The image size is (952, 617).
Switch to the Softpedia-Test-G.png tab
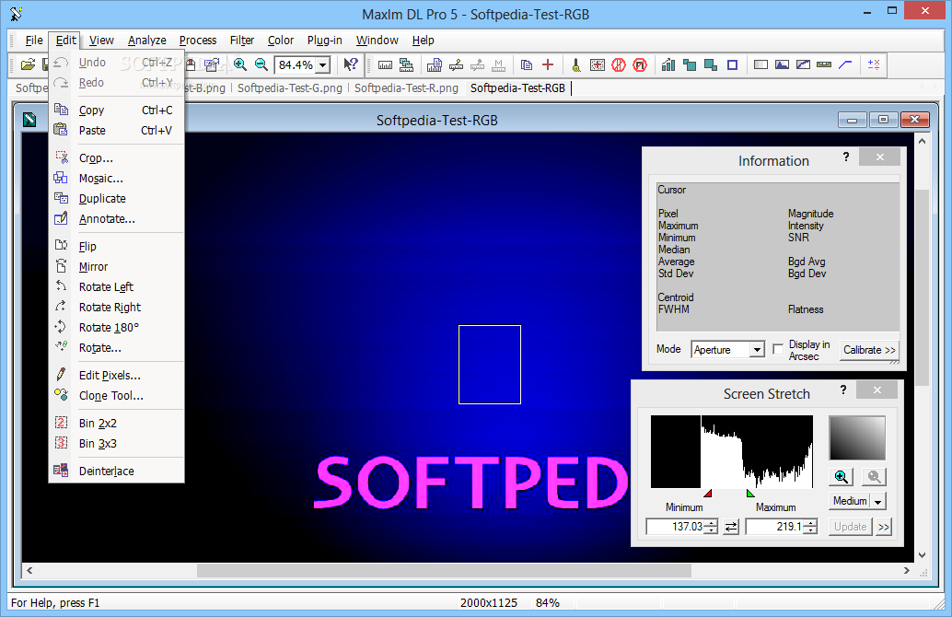(290, 88)
